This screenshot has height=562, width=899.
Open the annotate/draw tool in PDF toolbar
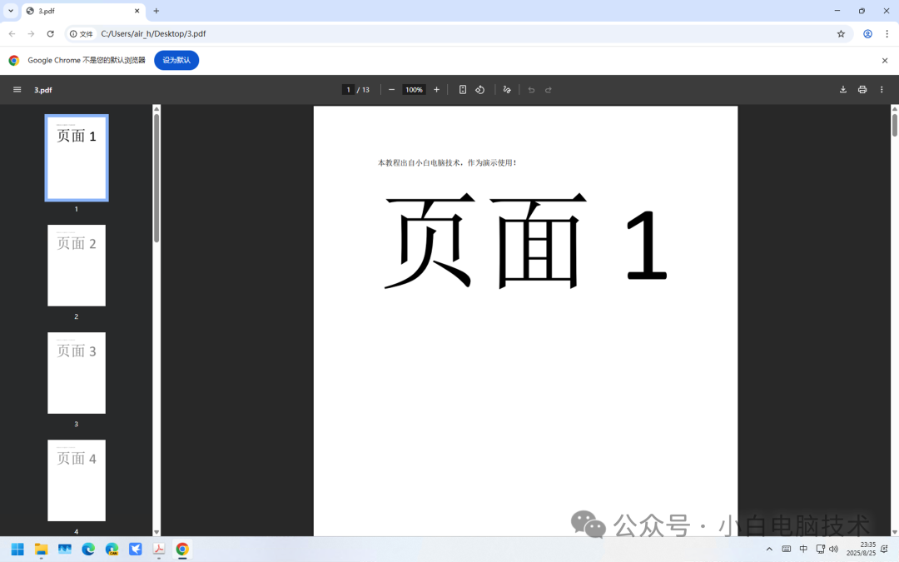pos(507,89)
